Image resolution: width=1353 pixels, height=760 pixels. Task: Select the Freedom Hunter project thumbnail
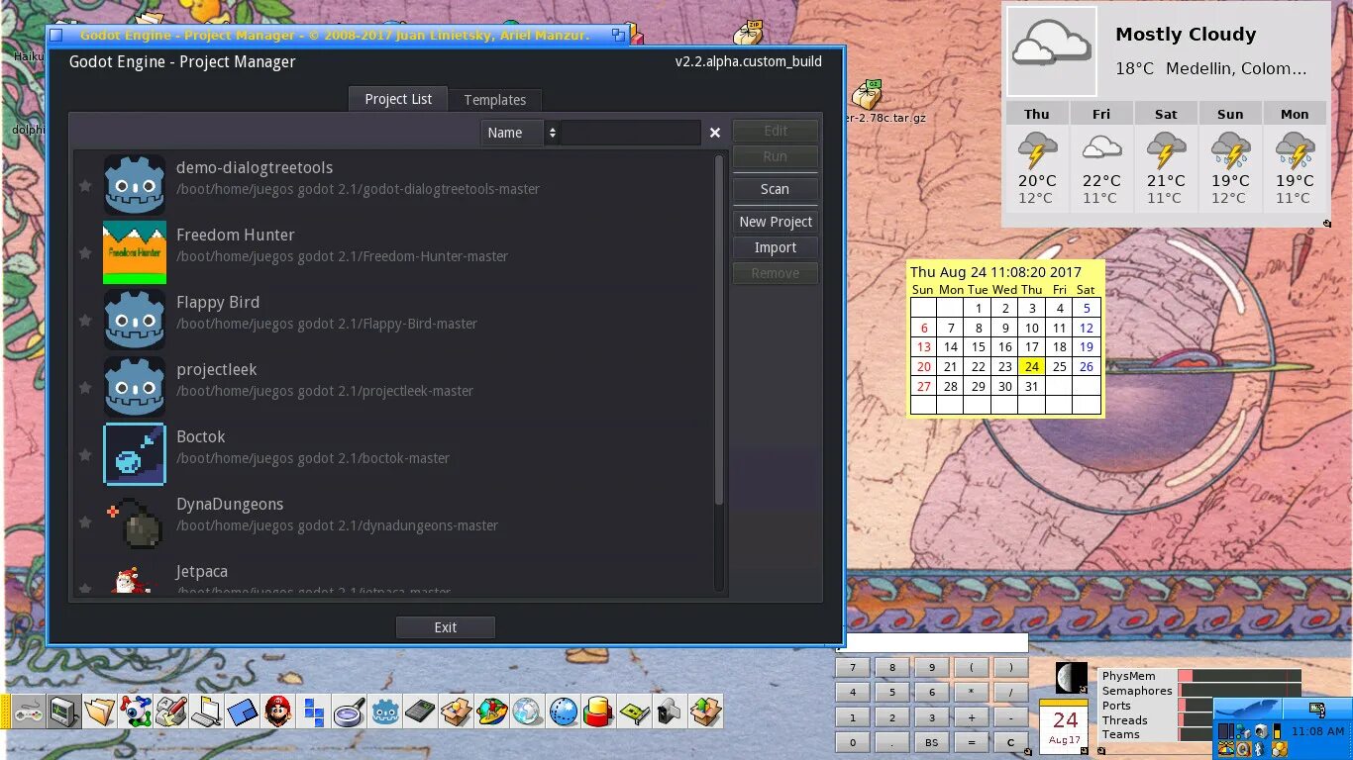[x=135, y=252]
